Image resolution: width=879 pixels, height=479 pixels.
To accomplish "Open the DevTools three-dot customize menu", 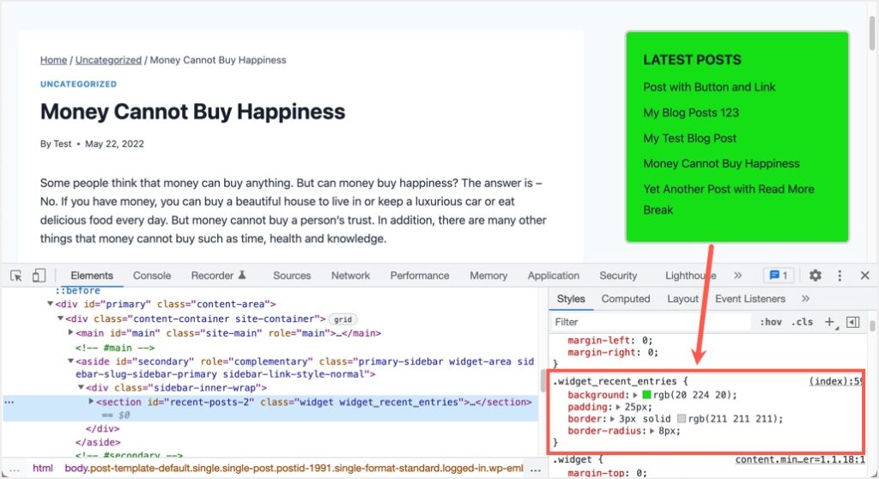I will pyautogui.click(x=840, y=276).
